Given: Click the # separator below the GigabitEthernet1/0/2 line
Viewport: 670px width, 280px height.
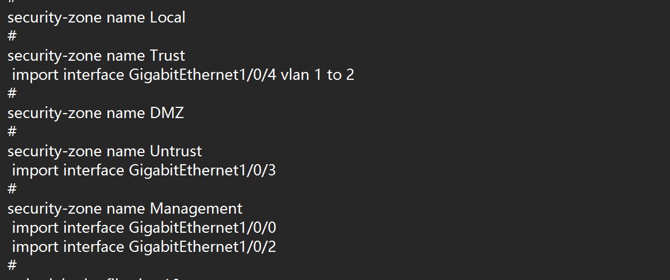Looking at the screenshot, I should click(12, 265).
